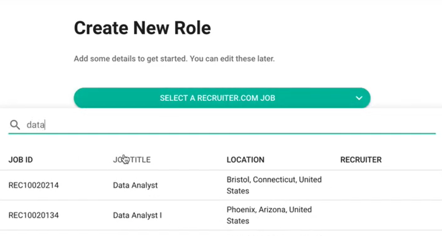Click job ID REC10020214
This screenshot has height=236, width=442.
click(x=34, y=185)
